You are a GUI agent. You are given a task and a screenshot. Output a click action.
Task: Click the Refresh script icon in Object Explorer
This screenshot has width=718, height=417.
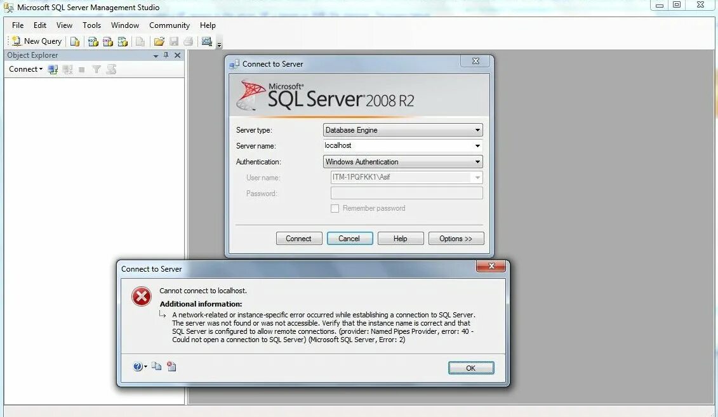pyautogui.click(x=111, y=70)
